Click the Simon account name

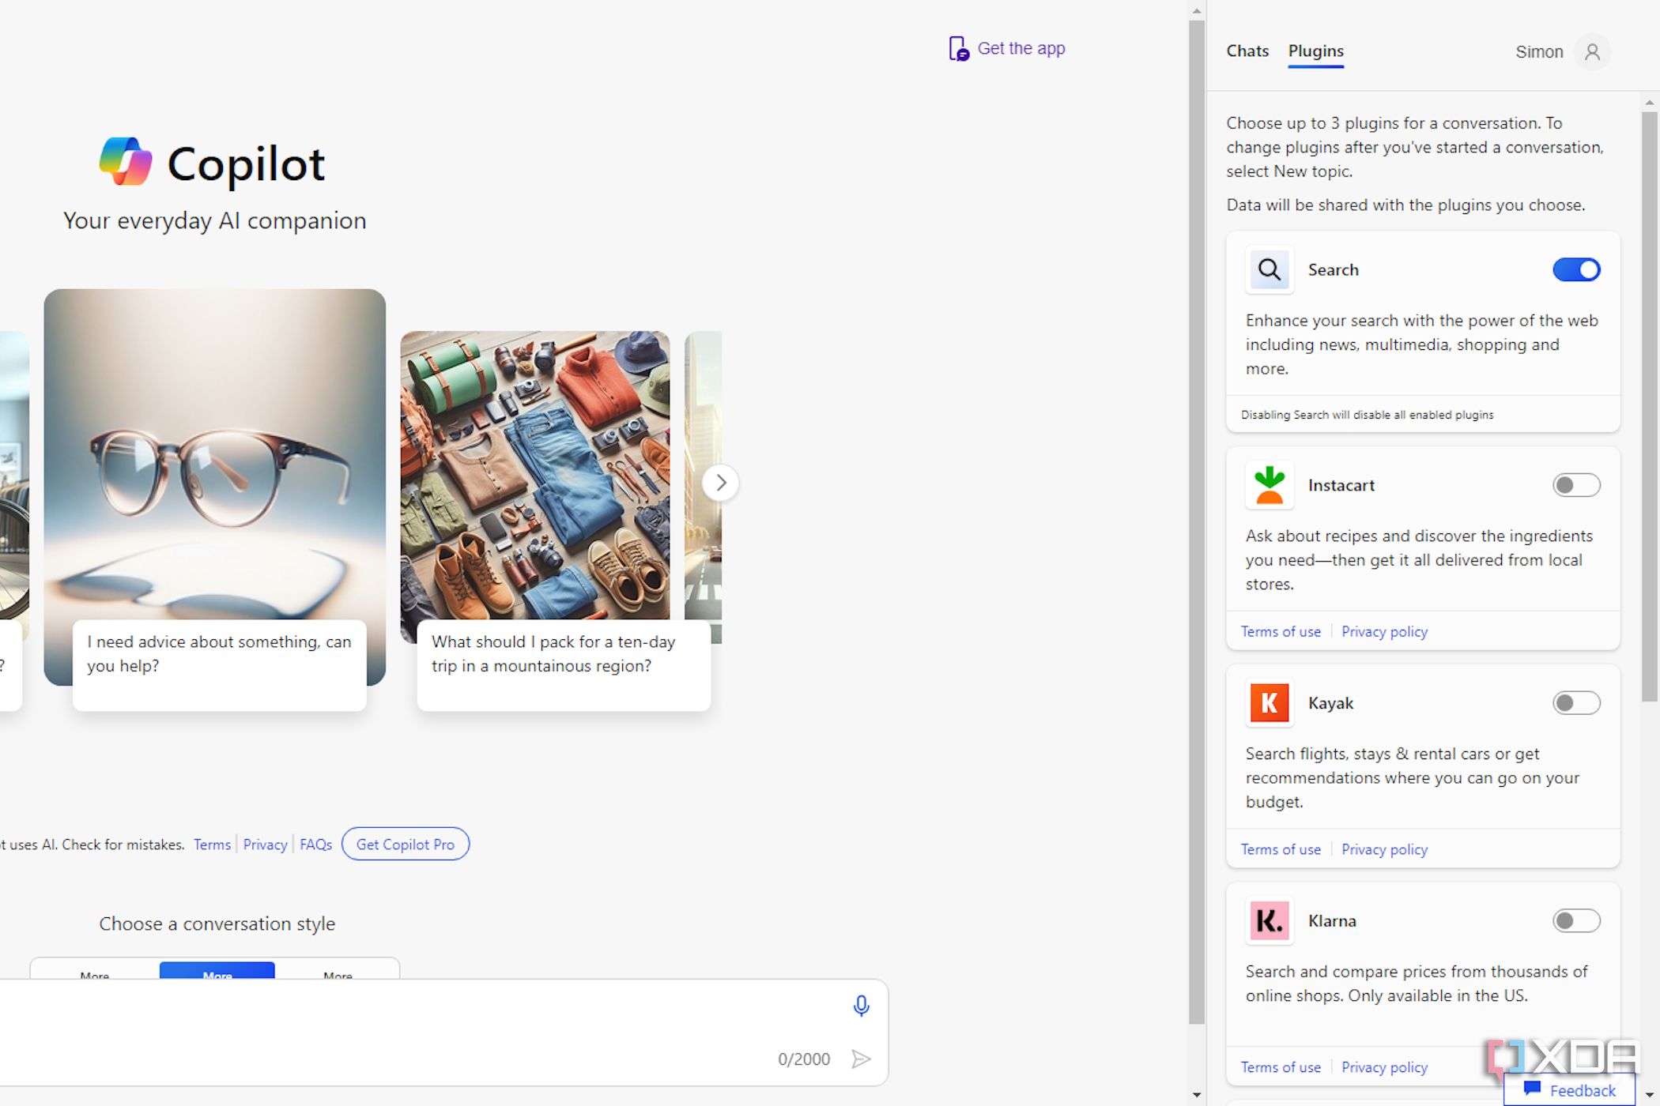(1538, 52)
